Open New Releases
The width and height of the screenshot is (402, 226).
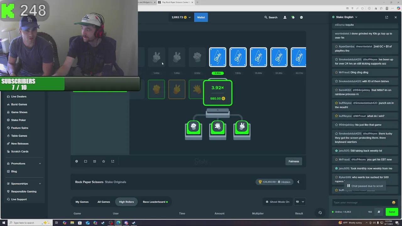pyautogui.click(x=20, y=143)
